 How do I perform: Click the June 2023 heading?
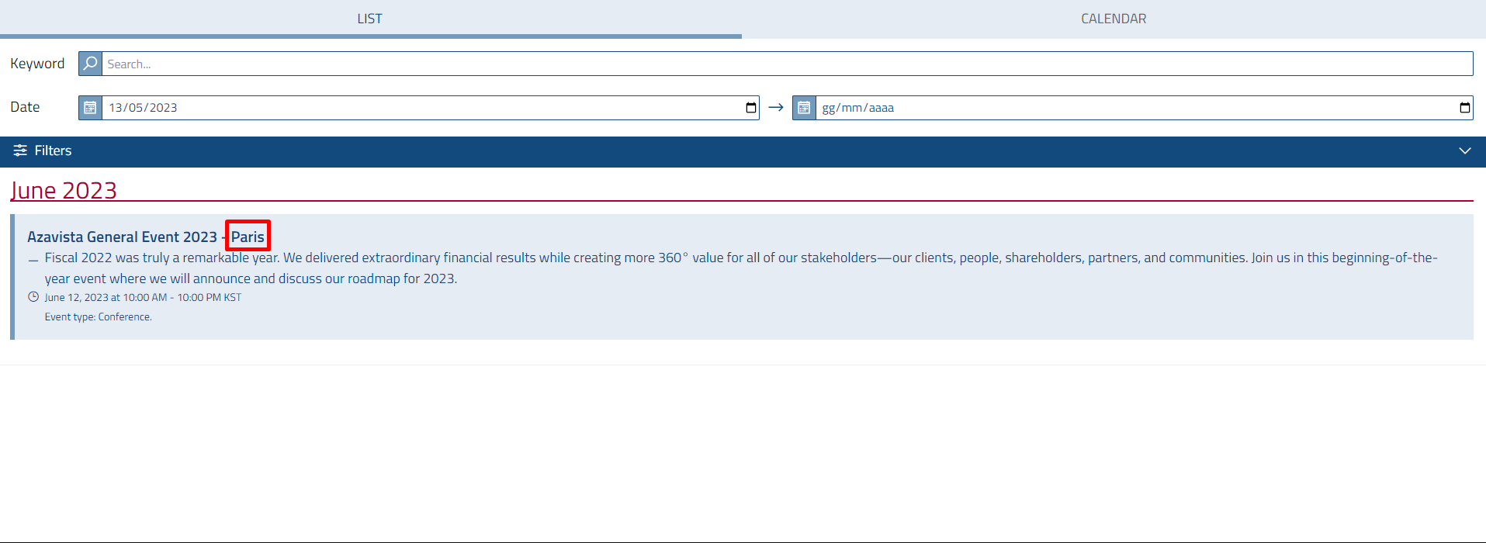pyautogui.click(x=64, y=190)
